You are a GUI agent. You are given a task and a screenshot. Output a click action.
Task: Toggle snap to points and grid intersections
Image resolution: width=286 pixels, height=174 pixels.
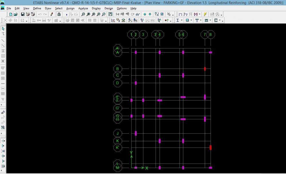click(x=3, y=141)
